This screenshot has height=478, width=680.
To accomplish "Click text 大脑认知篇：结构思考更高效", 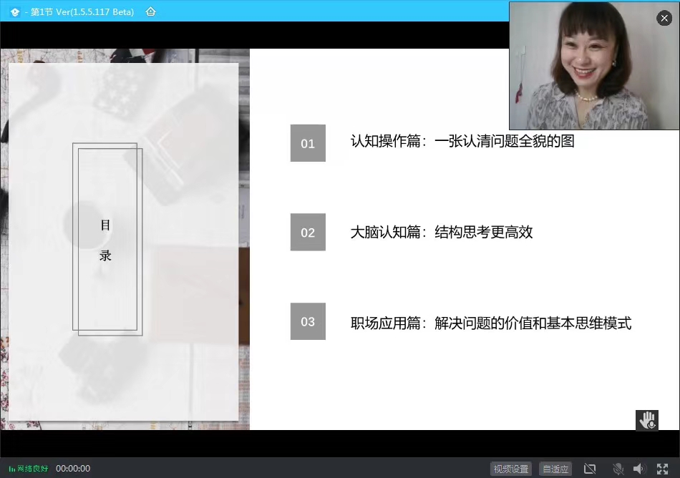I will coord(442,232).
